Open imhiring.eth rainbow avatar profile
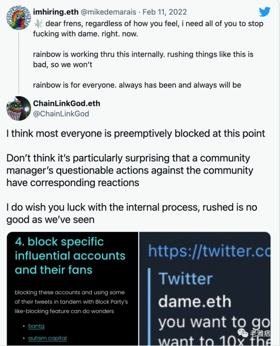This screenshot has height=346, width=280. pos(18,17)
